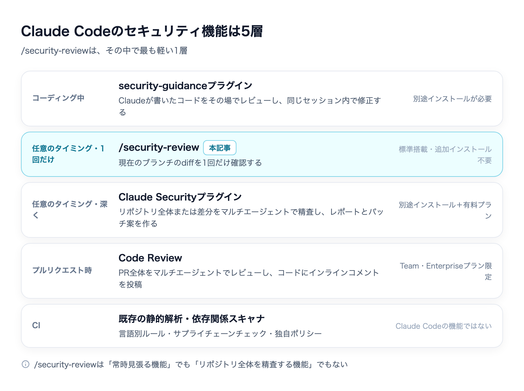
Task: Select the 'security-guidanceプラグイン' heading
Action: coord(185,86)
